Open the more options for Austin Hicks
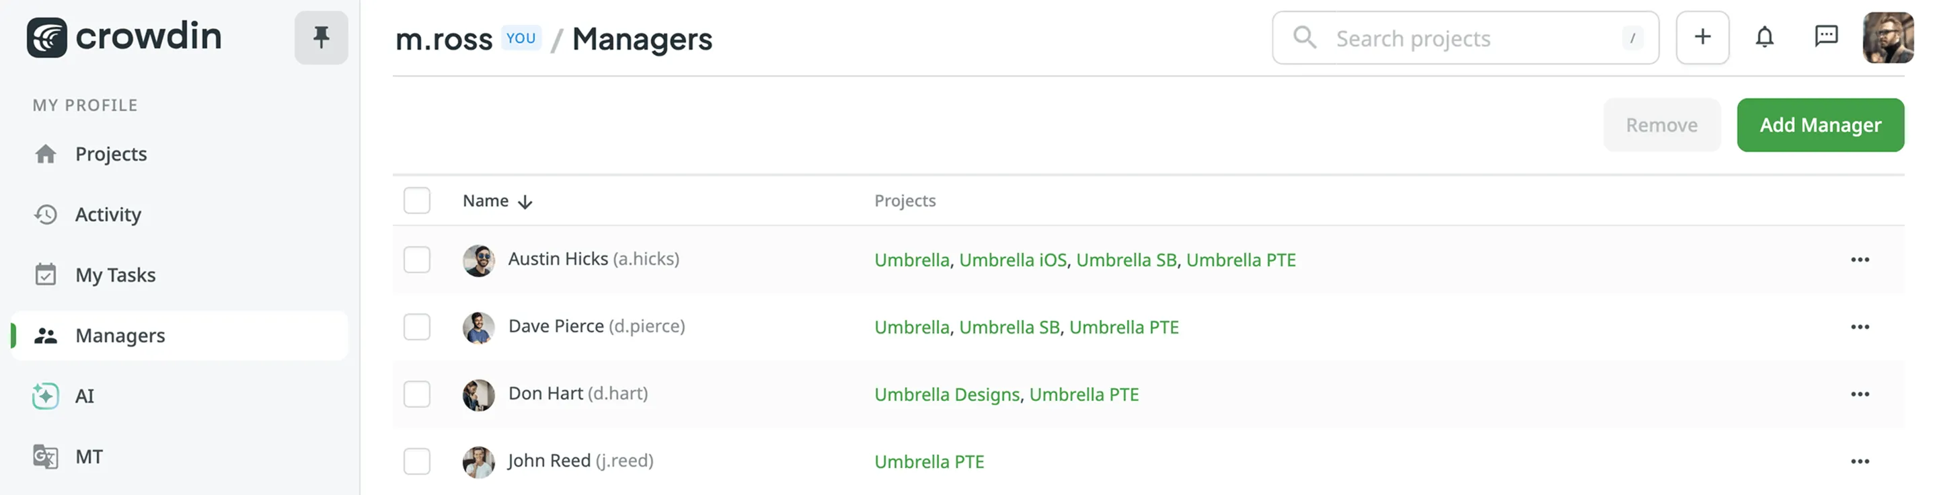The image size is (1937, 495). click(1860, 260)
